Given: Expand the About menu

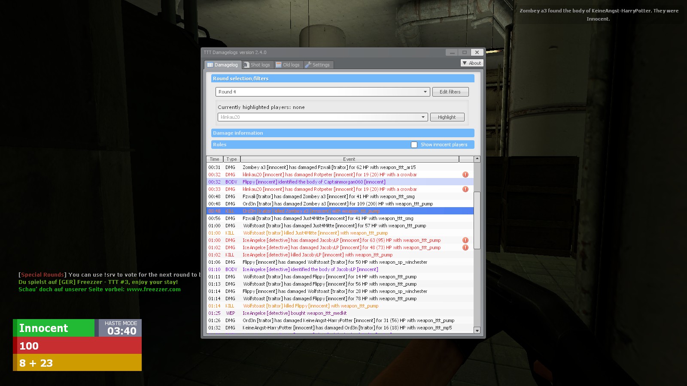Looking at the screenshot, I should coord(472,63).
